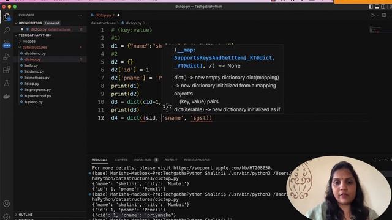Open the support.apple.com link in terminal
The image size is (392, 220).
(222, 168)
